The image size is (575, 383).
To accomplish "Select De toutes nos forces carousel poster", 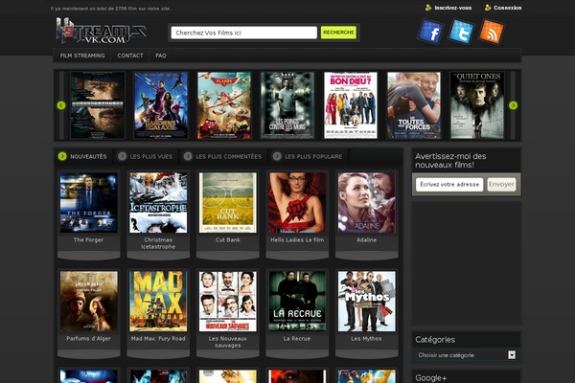I will click(414, 105).
